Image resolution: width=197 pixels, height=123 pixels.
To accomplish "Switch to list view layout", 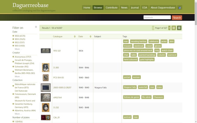I will point(179,28).
